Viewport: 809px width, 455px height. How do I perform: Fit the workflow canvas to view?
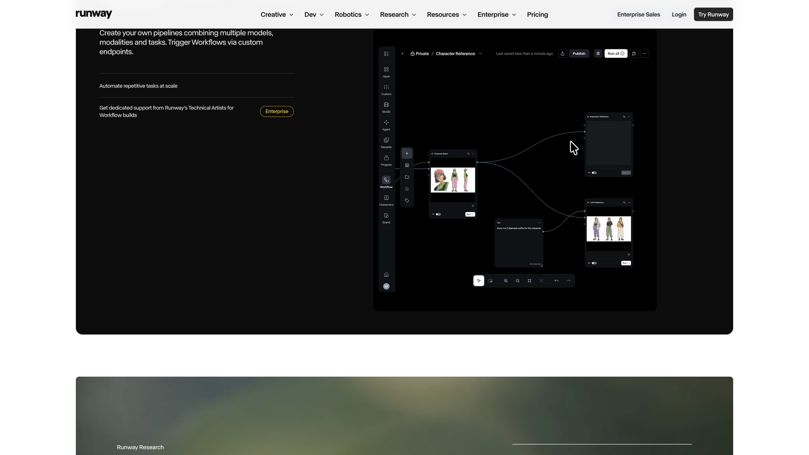coord(529,281)
